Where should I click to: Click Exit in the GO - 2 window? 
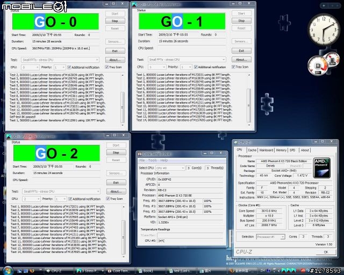pyautogui.click(x=116, y=183)
